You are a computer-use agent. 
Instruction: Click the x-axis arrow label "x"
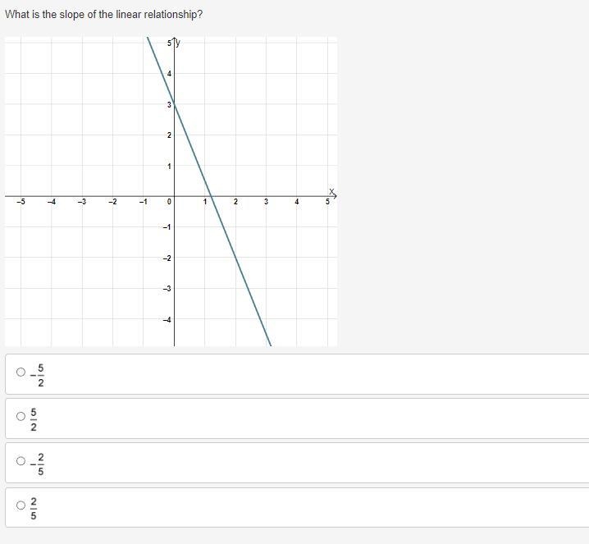tap(331, 191)
